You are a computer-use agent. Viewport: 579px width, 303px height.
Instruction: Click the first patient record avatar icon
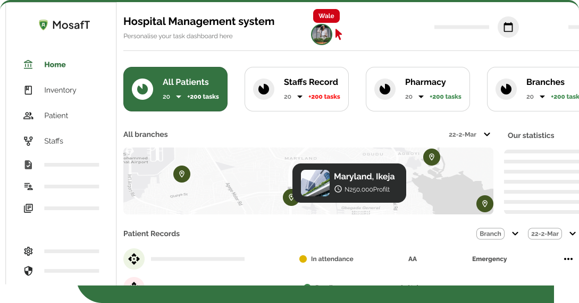pos(133,259)
